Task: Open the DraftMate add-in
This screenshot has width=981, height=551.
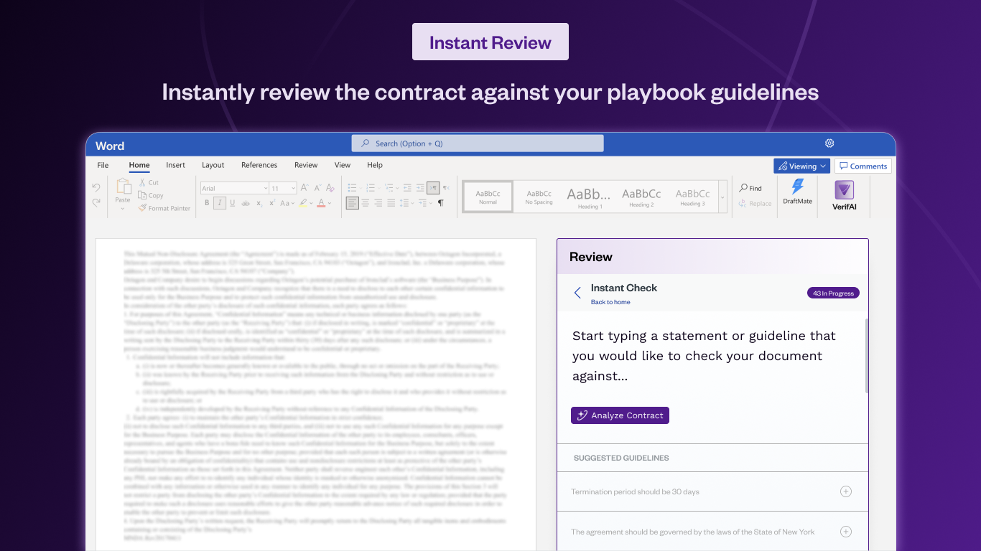Action: click(797, 192)
